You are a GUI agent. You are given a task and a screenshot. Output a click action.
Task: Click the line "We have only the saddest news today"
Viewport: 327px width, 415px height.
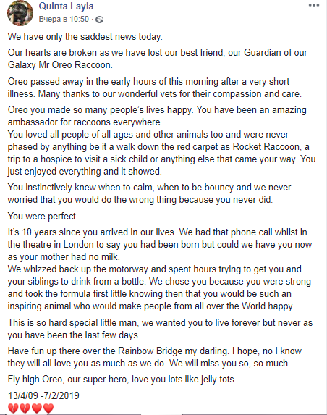click(85, 37)
